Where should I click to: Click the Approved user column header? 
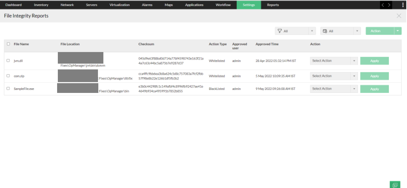(240, 46)
